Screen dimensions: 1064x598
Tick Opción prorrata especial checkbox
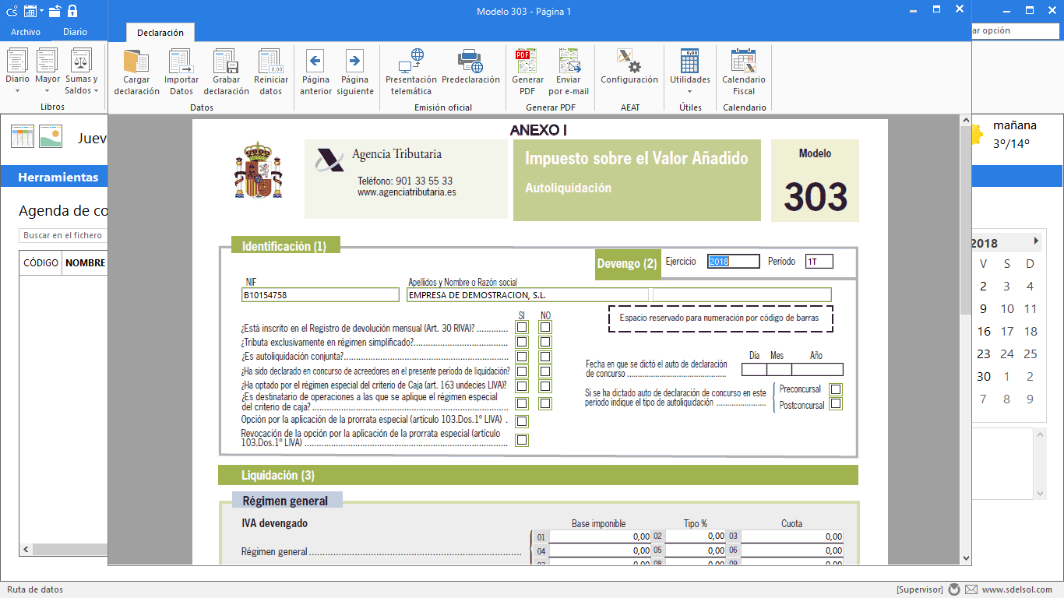(522, 421)
